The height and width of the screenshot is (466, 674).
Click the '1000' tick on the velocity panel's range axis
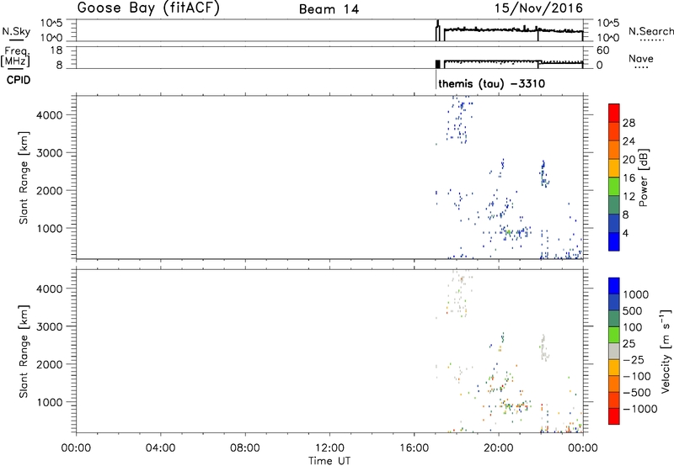tap(50, 402)
